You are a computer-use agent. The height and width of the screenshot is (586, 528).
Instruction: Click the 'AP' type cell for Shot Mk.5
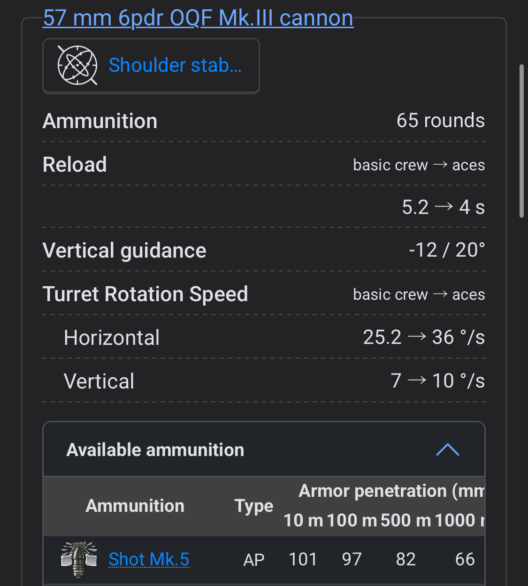(x=254, y=559)
